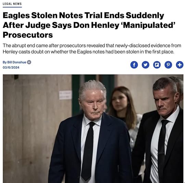Click the first headline line 'Eagles Stolen Notes Trial'
This screenshot has height=183, width=185.
tap(63, 15)
